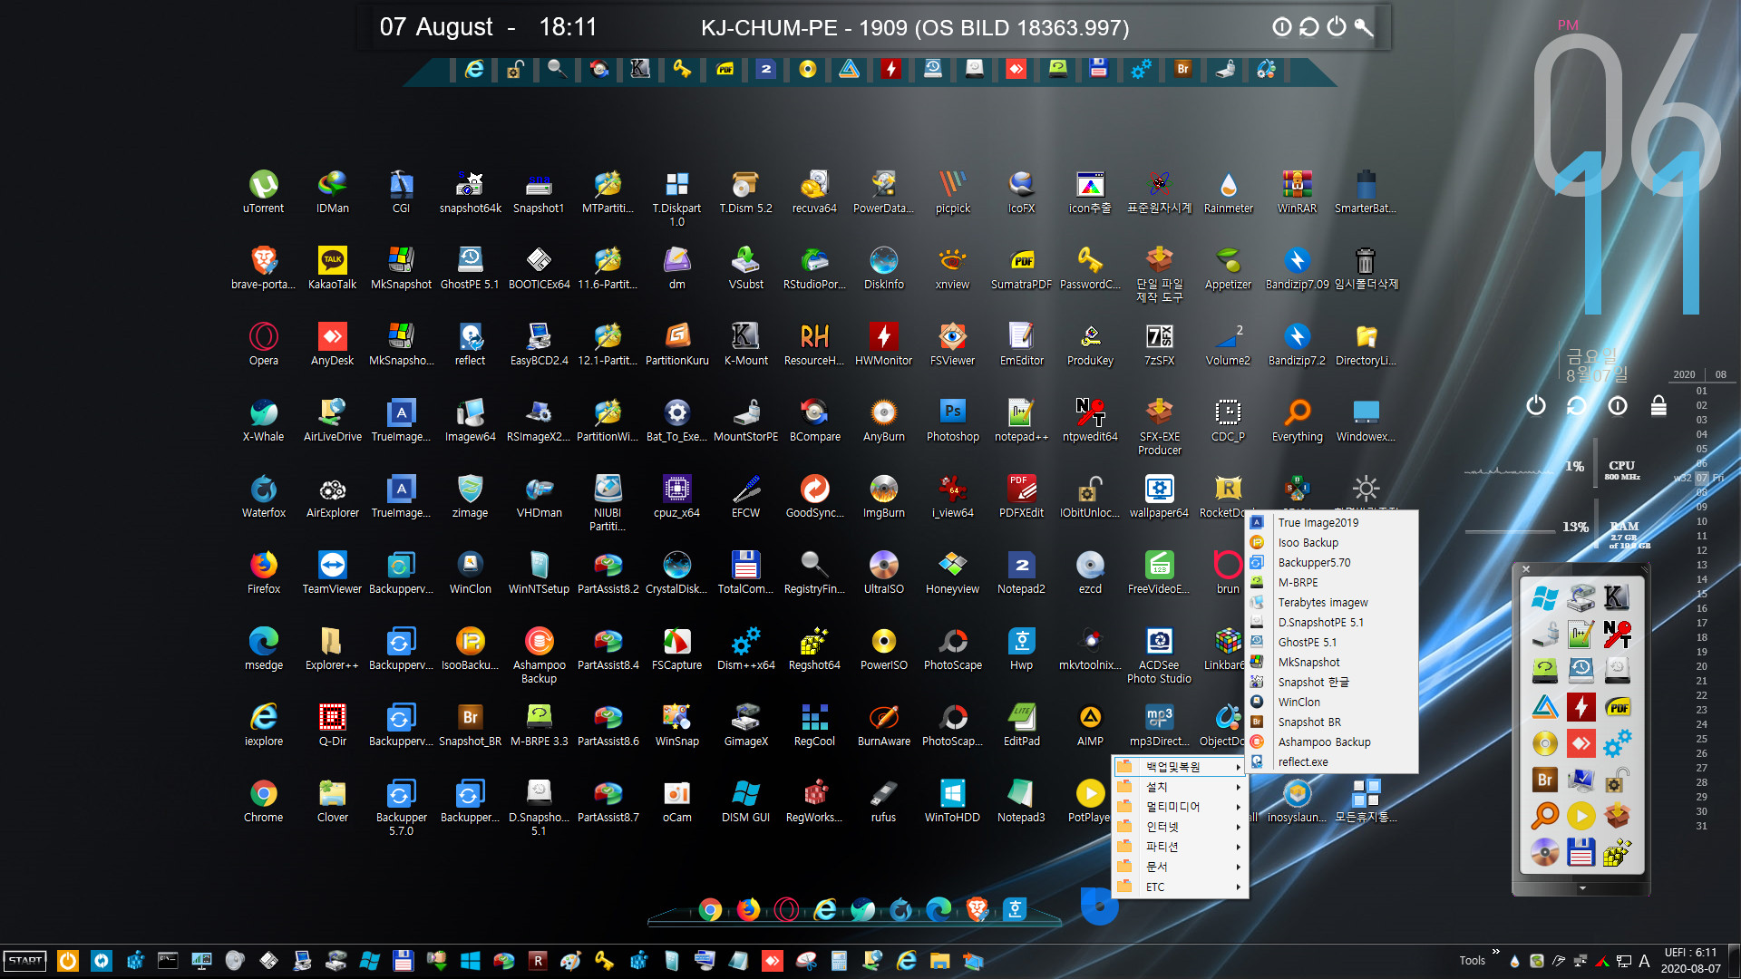Launch Q-Dir desktop shortcut
The height and width of the screenshot is (979, 1741).
(x=332, y=724)
